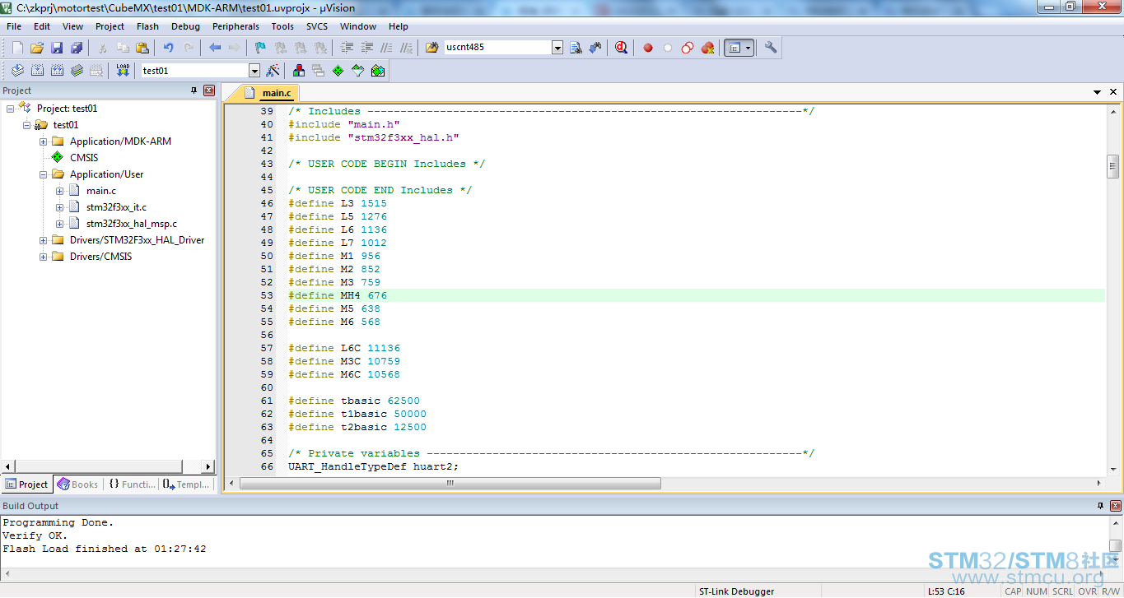Viewport: 1124px width, 598px height.
Task: Expand the main.c node in the tree
Action: pyautogui.click(x=60, y=191)
